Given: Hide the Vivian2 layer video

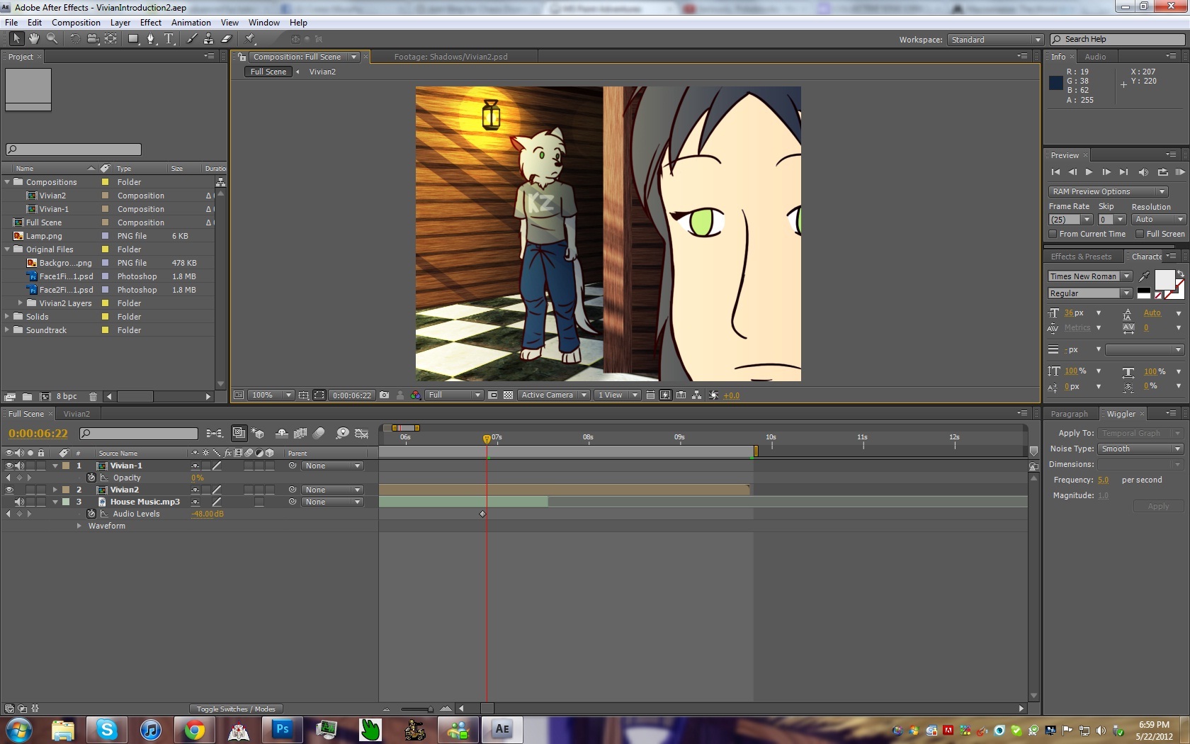Looking at the screenshot, I should [9, 490].
